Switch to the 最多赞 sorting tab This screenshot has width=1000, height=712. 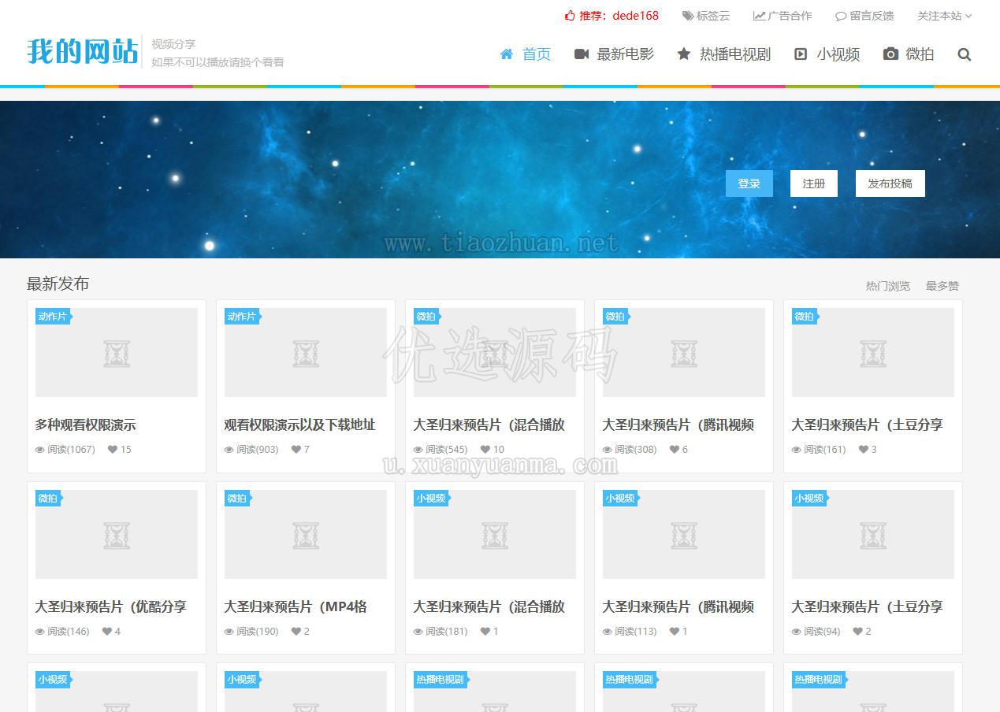pyautogui.click(x=942, y=286)
